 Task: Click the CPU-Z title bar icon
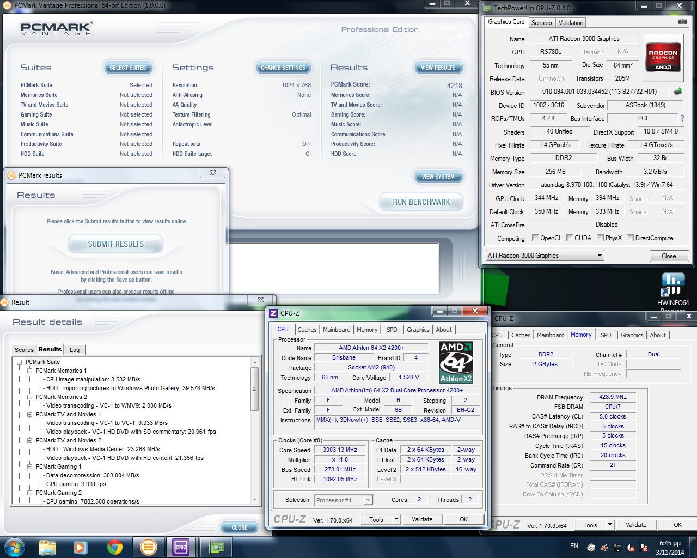point(274,313)
